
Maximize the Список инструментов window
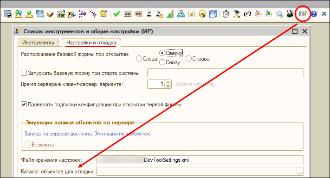tap(295, 31)
